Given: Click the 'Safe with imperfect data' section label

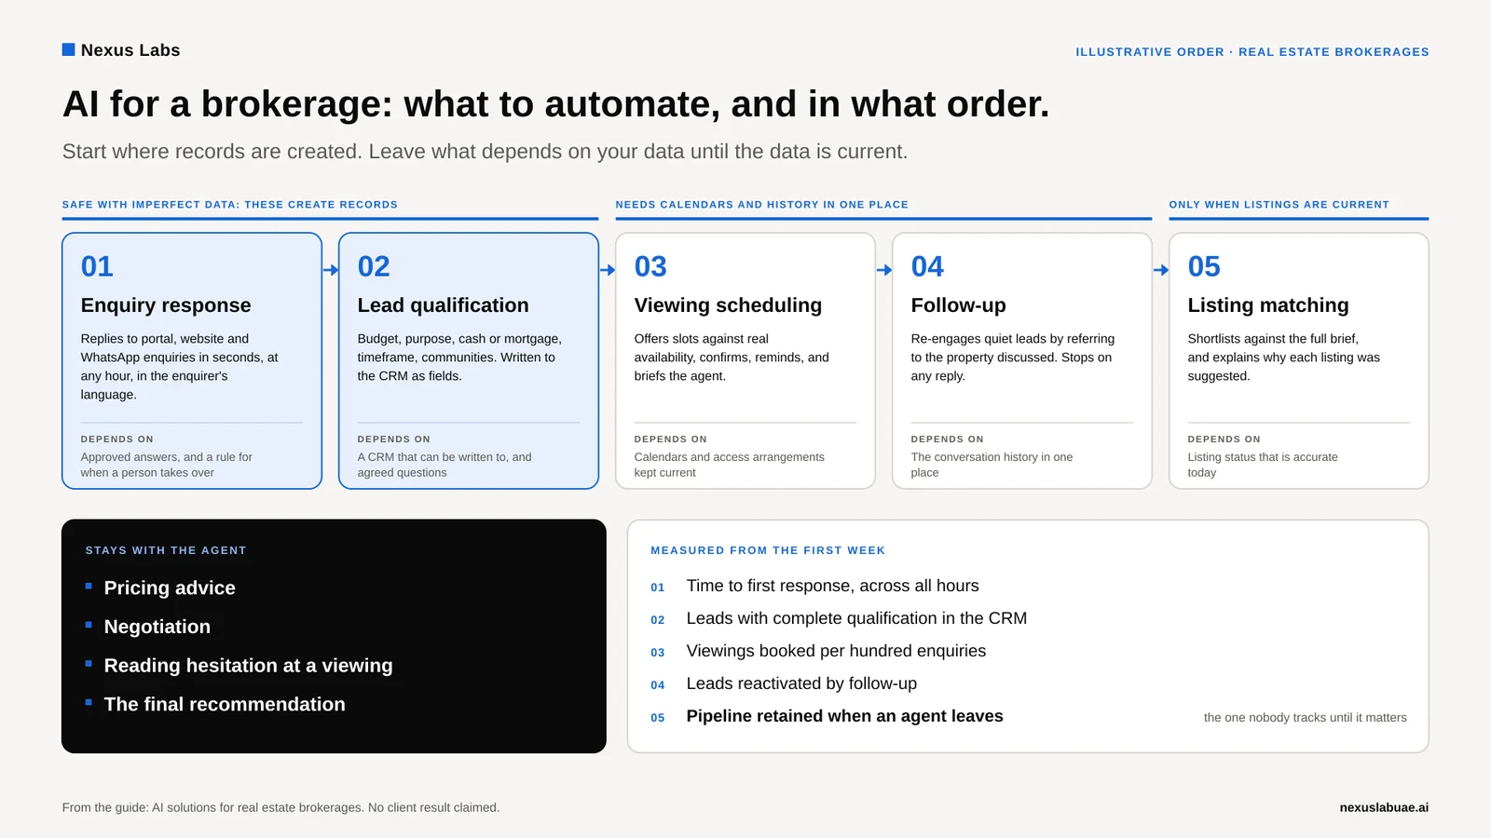Looking at the screenshot, I should pos(230,205).
